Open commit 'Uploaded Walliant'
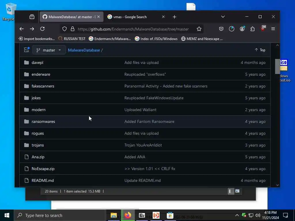 coord(140,110)
